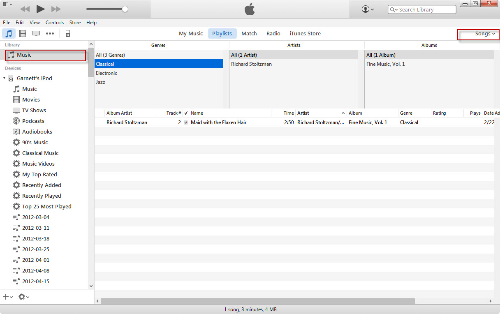Sort by the Genre column header
This screenshot has height=314, width=500.
(x=414, y=113)
